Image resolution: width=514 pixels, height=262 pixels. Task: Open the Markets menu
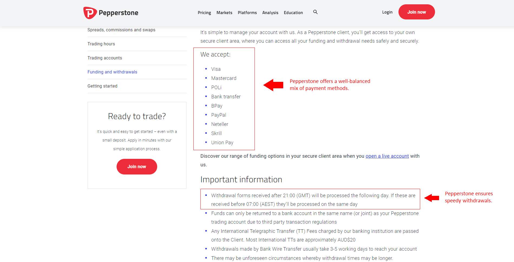coord(224,13)
